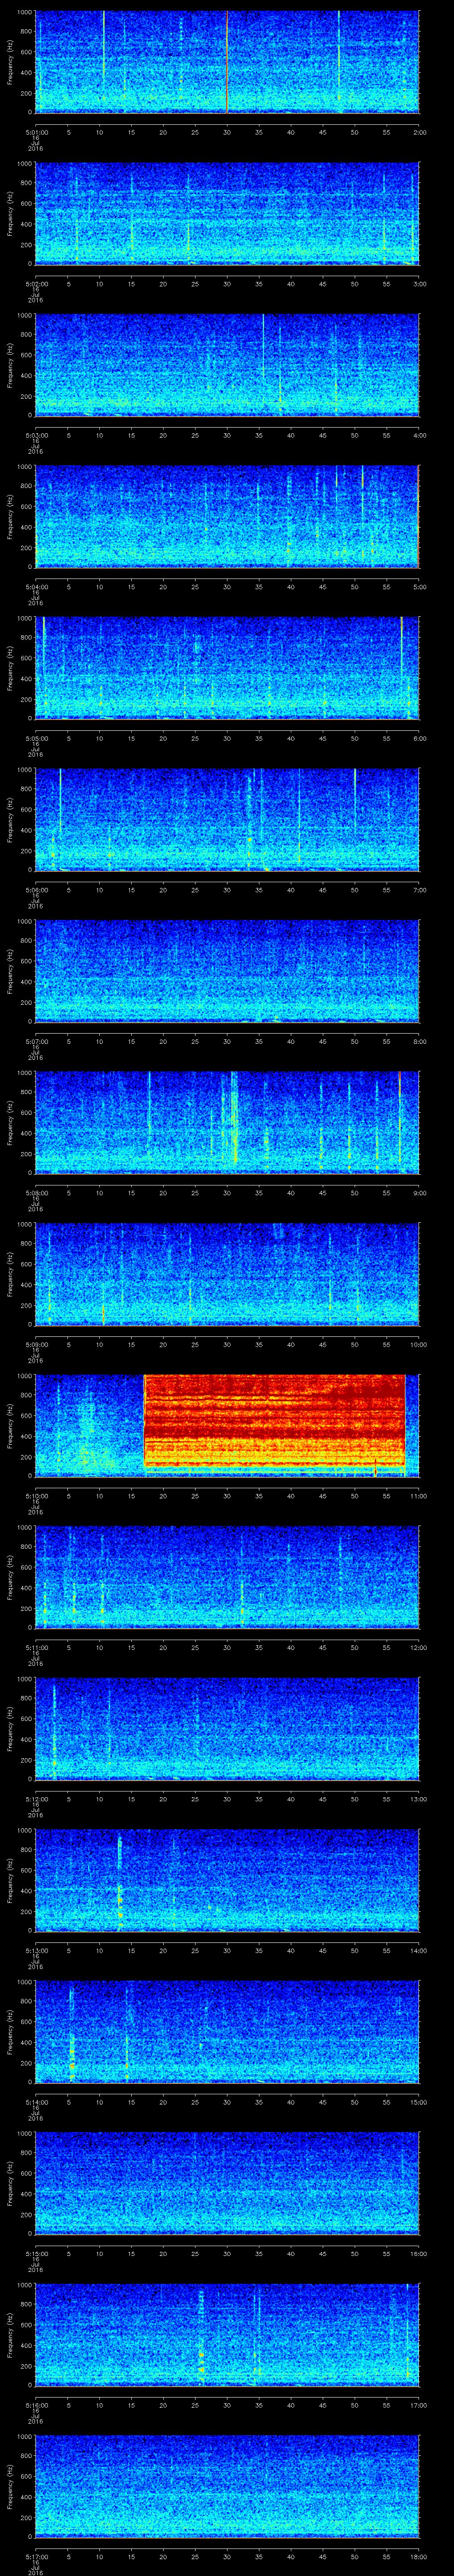Click the red broadband noise block in the 5:10:00 spectrogram

click(x=274, y=1422)
